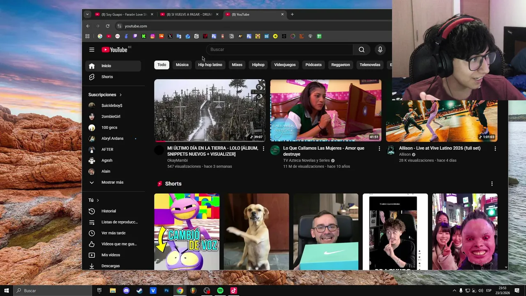Open Twitch bookmark in bookmarks bar
The image size is (526, 296).
[135, 36]
